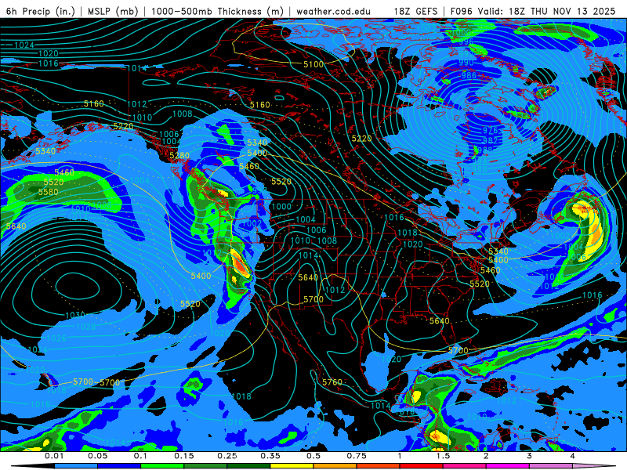Click the 0.01 legend tick value
The image size is (627, 470).
pyautogui.click(x=54, y=456)
